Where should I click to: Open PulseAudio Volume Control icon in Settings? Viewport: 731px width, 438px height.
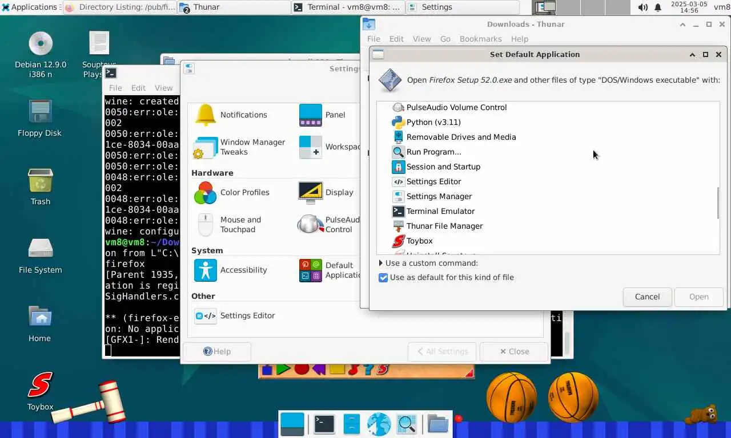point(310,224)
